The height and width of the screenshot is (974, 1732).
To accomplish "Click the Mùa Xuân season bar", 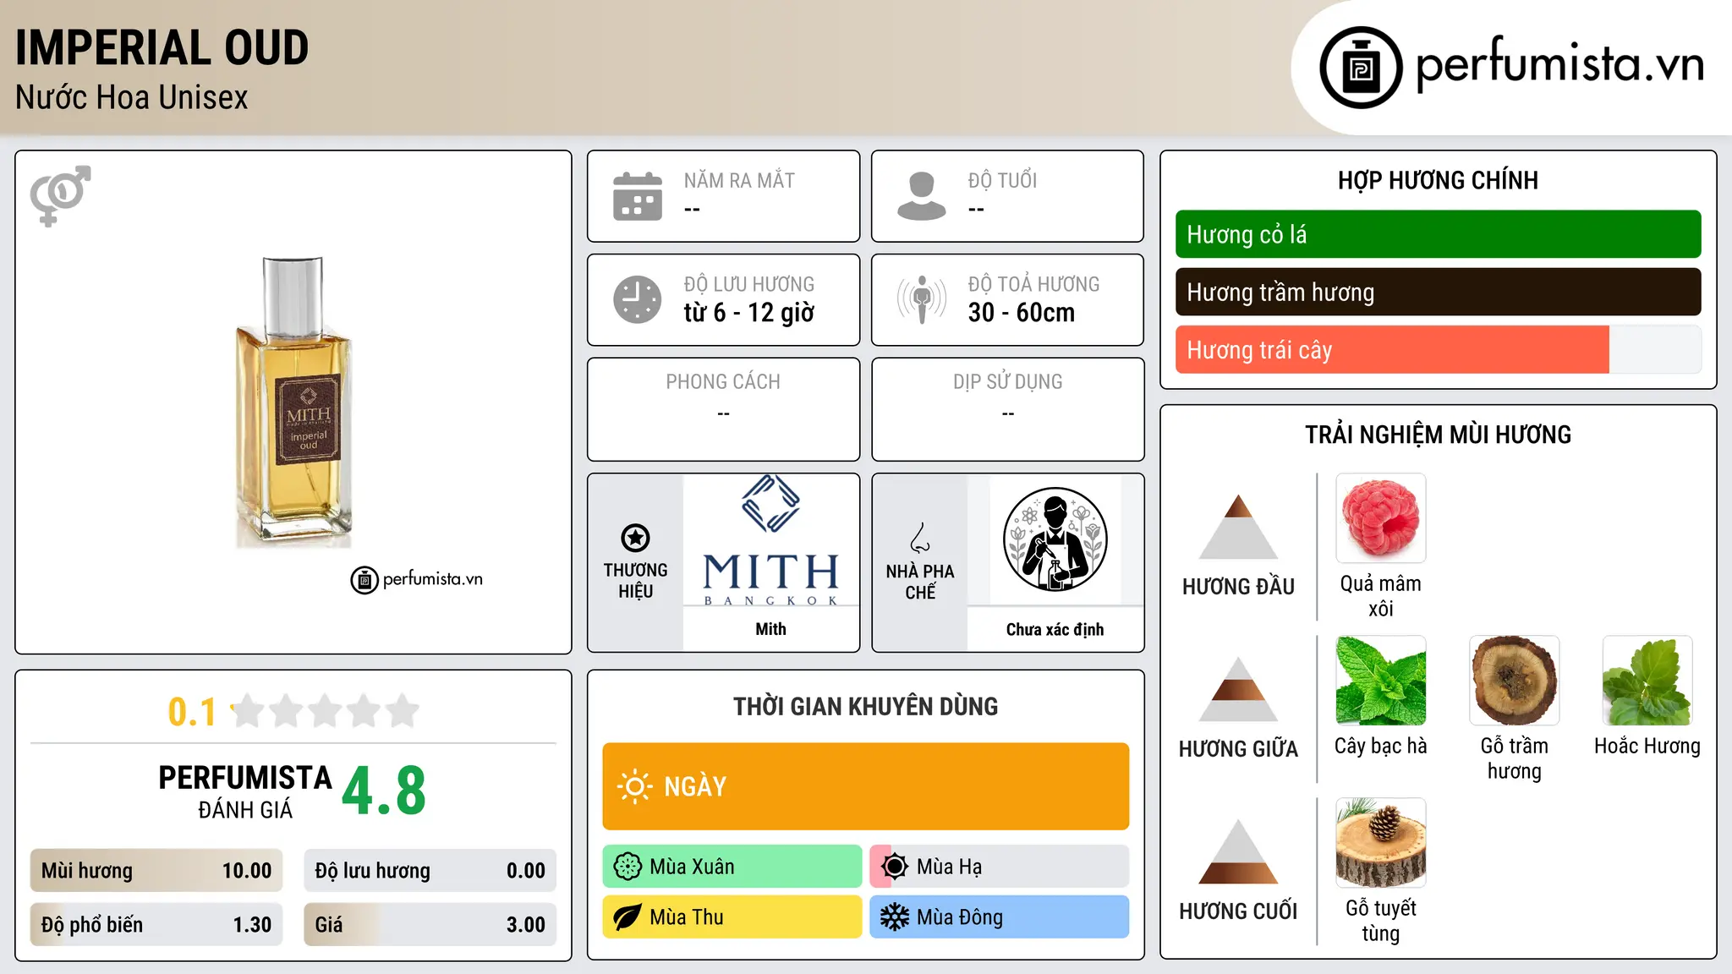I will [x=732, y=867].
